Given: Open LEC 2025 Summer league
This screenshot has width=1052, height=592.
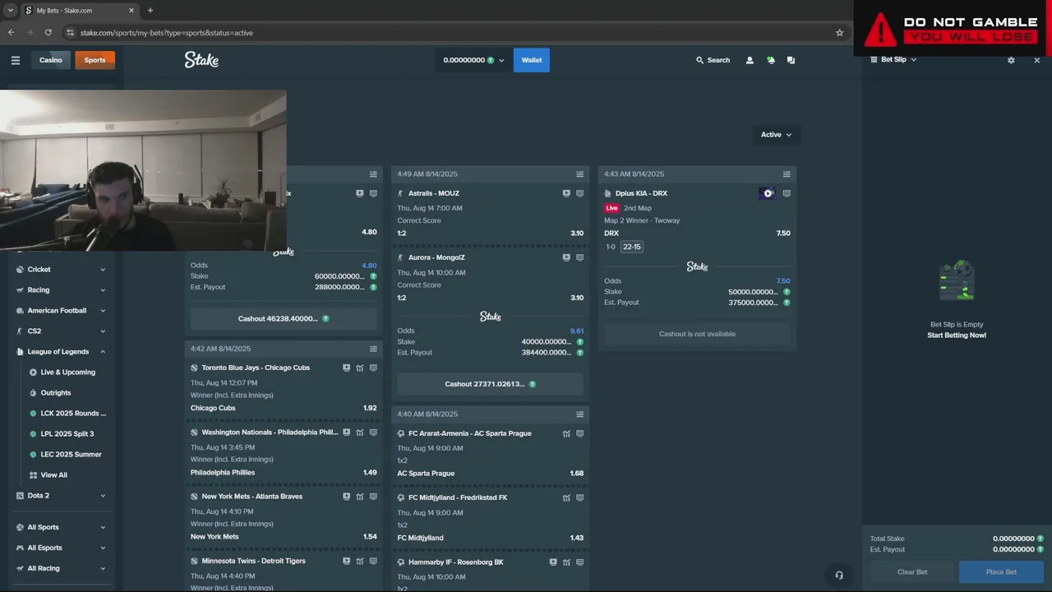Looking at the screenshot, I should click(x=71, y=455).
